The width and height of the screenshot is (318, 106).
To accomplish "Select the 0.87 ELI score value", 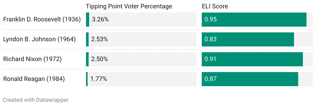I will [211, 79].
